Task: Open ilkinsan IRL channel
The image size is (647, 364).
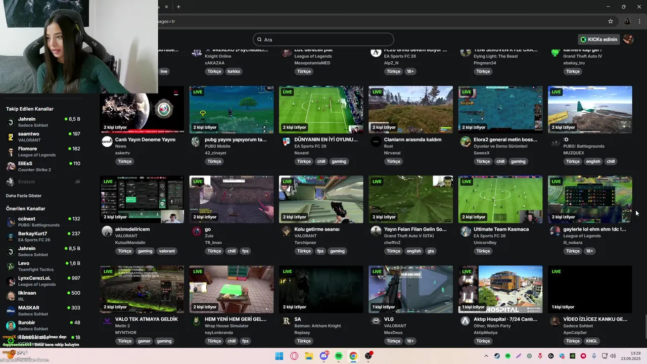Action: [x=43, y=296]
